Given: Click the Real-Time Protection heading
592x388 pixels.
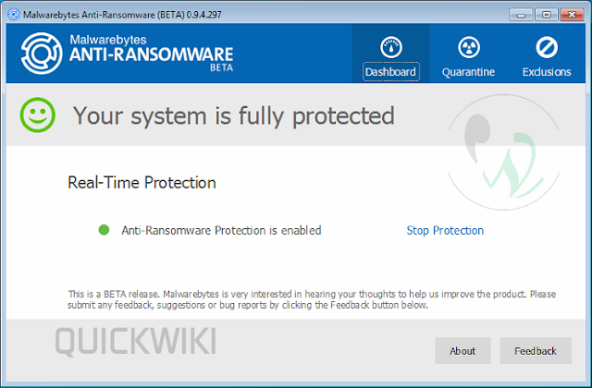Looking at the screenshot, I should pos(142,183).
